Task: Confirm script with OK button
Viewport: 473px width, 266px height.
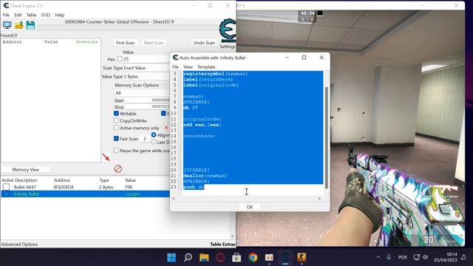Action: pyautogui.click(x=250, y=207)
